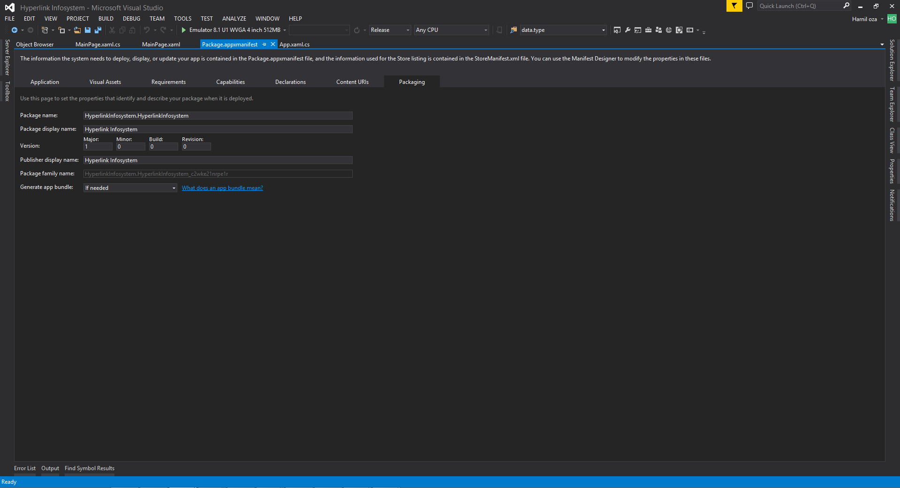The width and height of the screenshot is (900, 488).
Task: Click the Redo arrow icon
Action: [163, 30]
